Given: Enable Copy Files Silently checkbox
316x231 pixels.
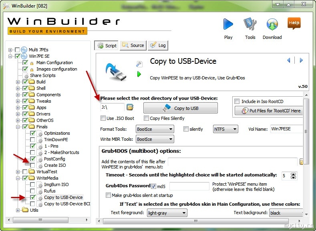Looking at the screenshot, I should point(146,118).
